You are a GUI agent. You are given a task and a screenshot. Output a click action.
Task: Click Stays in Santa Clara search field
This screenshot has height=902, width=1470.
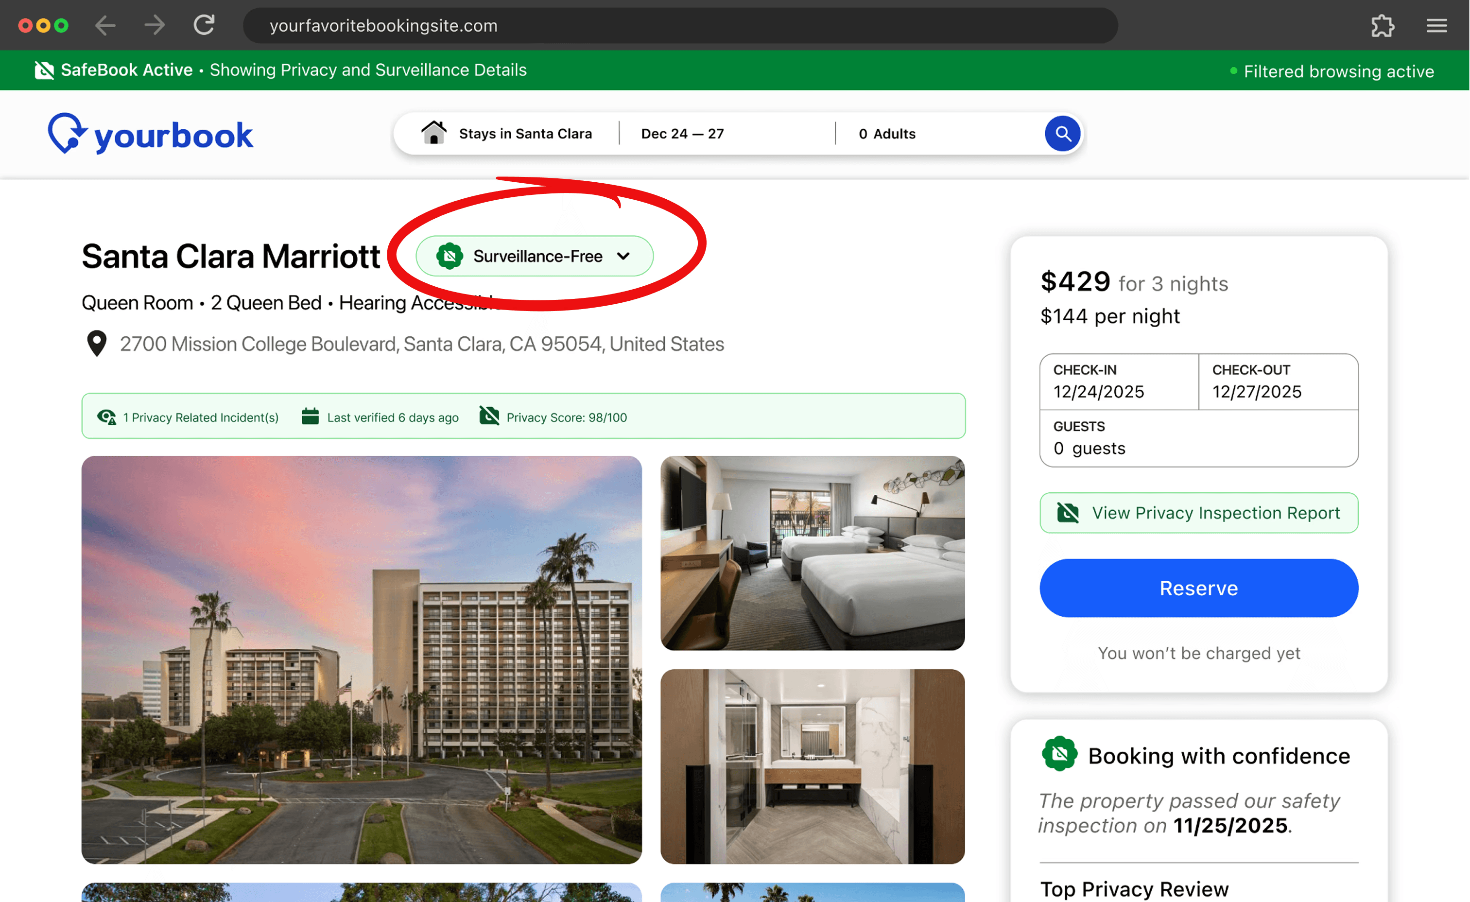pos(524,134)
